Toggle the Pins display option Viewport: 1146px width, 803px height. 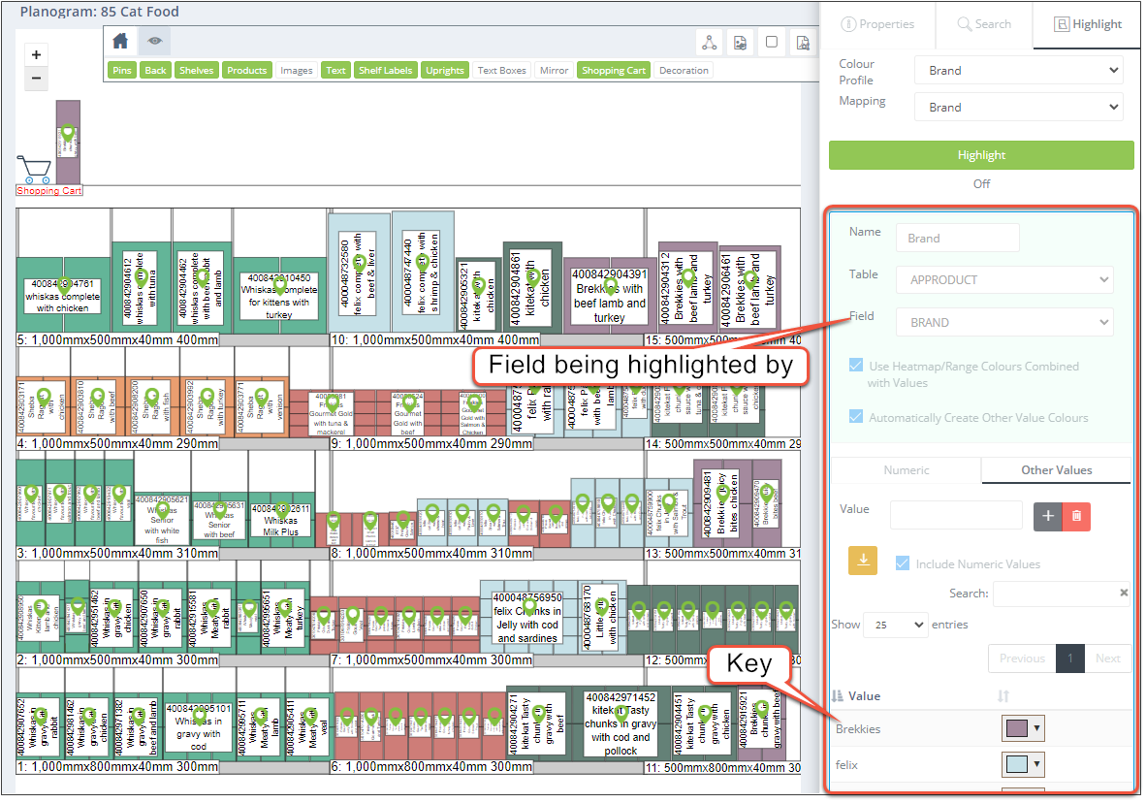tap(122, 70)
